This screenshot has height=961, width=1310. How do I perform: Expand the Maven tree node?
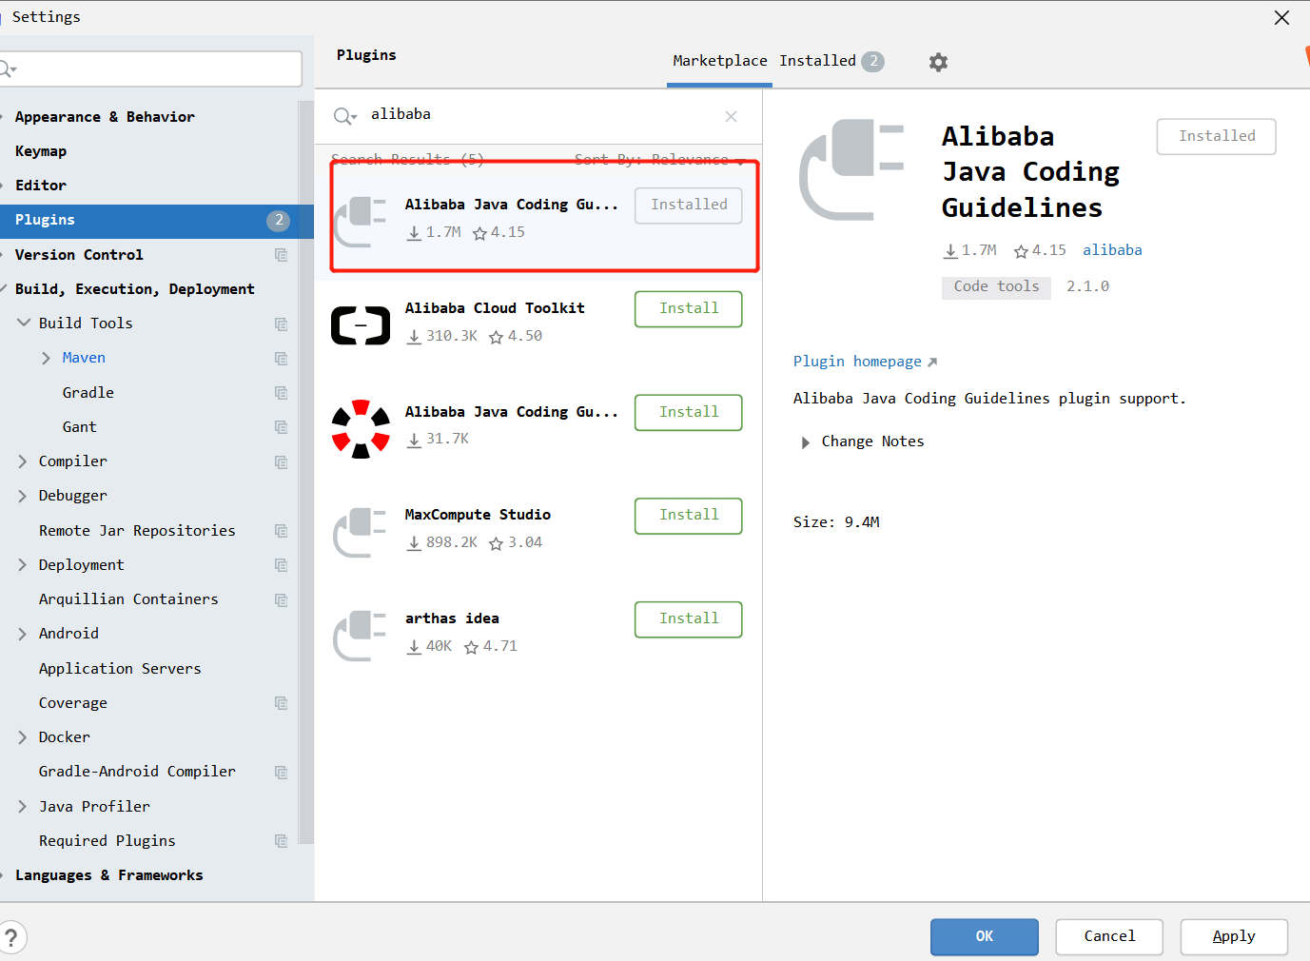point(46,358)
